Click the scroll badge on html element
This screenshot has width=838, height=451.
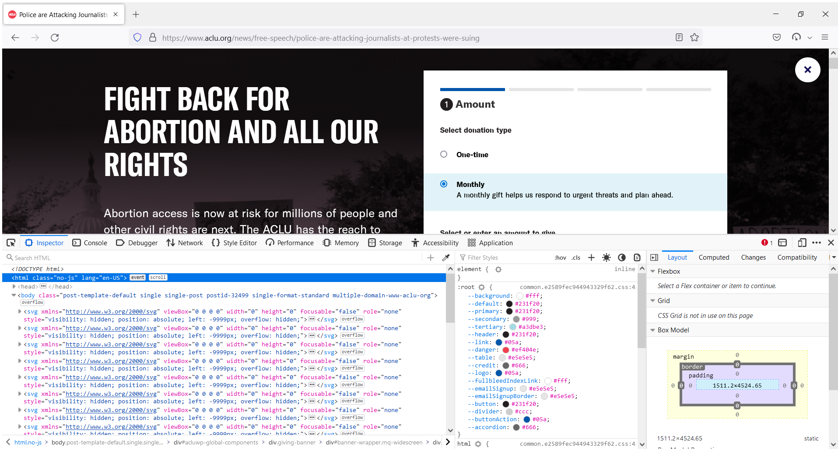click(158, 278)
